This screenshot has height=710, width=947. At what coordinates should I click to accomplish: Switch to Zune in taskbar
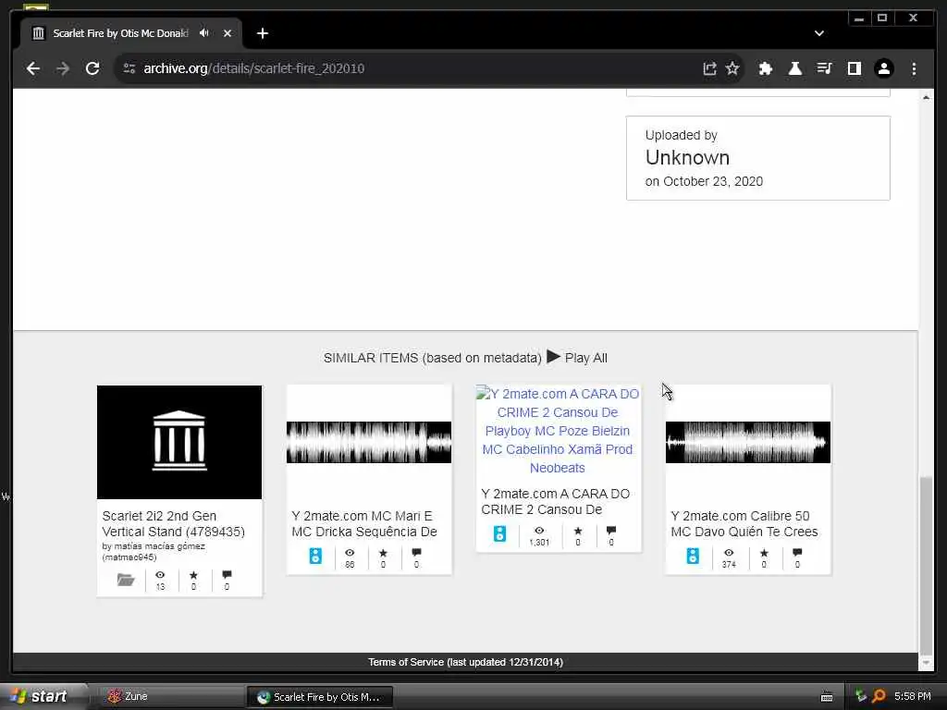(x=170, y=697)
